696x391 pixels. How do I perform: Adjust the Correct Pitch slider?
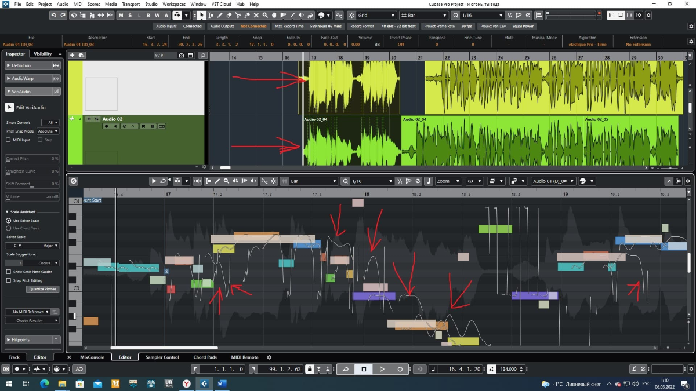[x=32, y=159]
